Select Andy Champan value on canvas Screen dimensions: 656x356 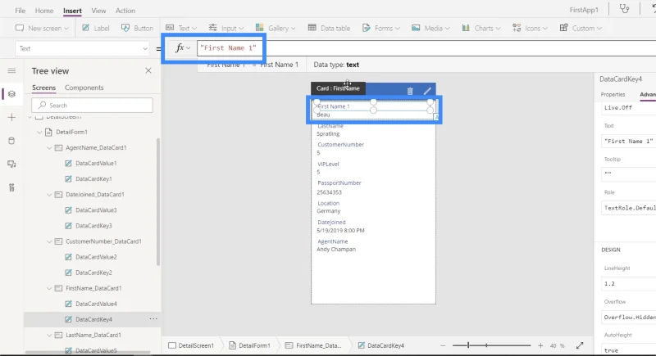pyautogui.click(x=336, y=249)
